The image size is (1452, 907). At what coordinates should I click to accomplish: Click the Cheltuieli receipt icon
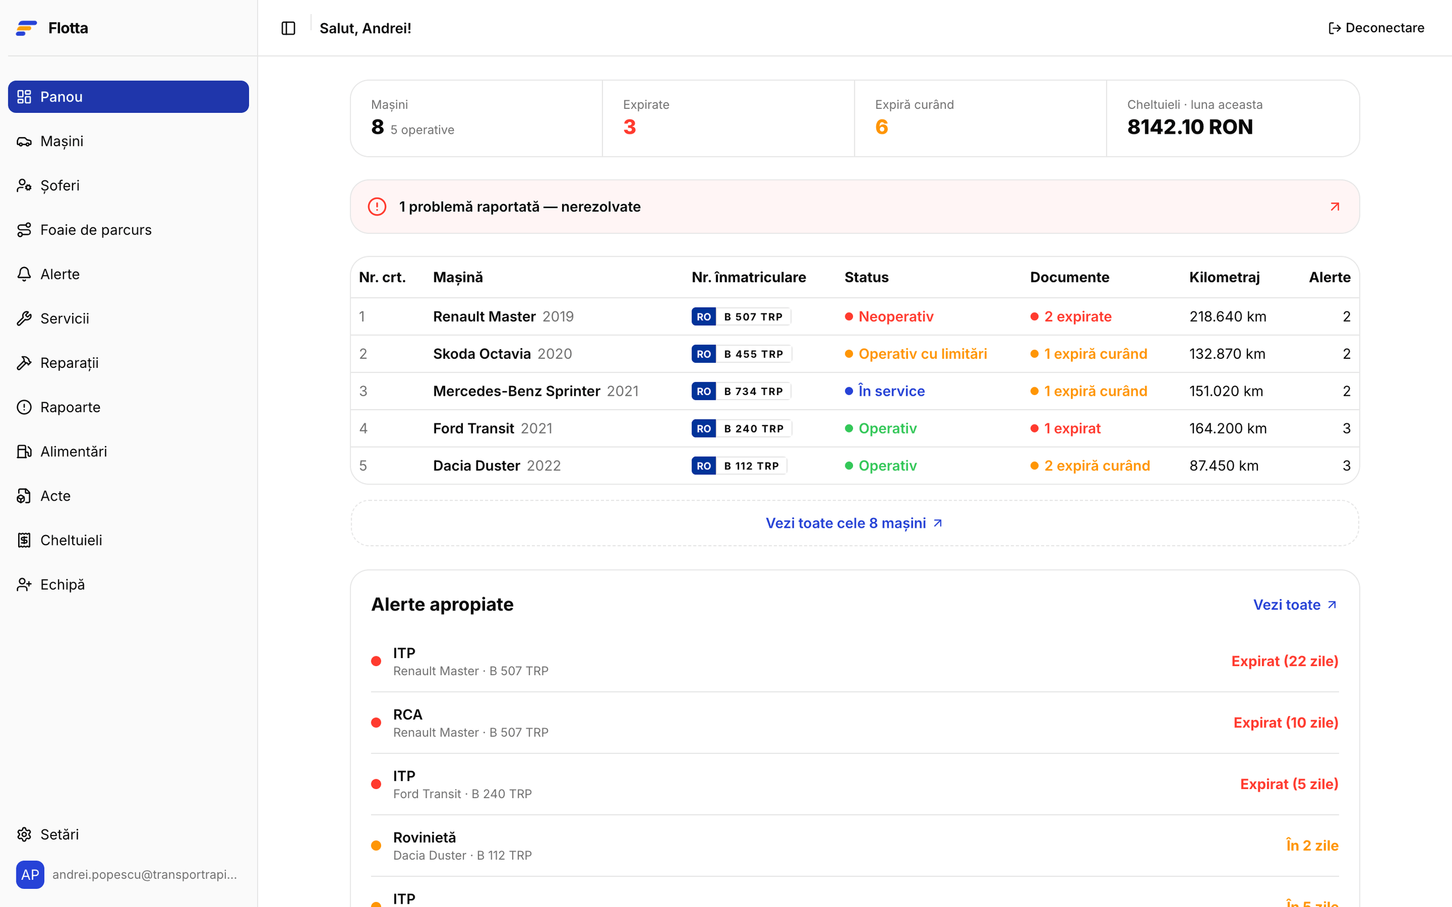click(x=24, y=540)
